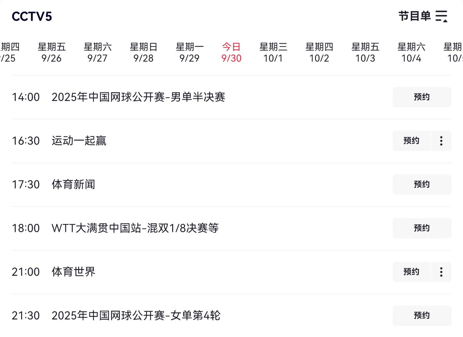Collapse the 节目单 schedule list icon
Viewport: 463px width, 337px height.
[x=441, y=16]
